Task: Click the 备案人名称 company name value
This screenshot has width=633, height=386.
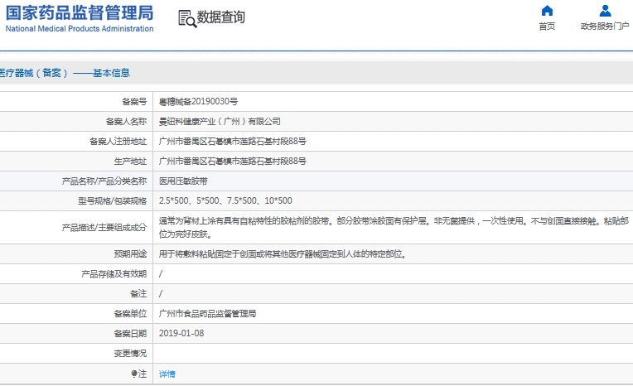Action: pyautogui.click(x=220, y=122)
